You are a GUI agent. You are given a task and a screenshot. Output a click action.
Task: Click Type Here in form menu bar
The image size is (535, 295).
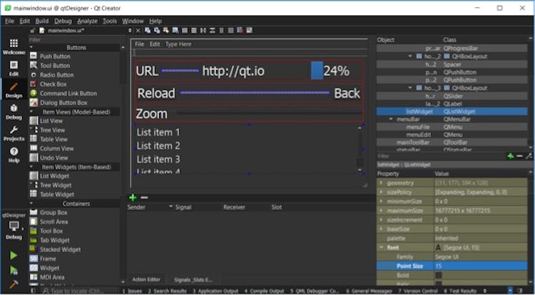click(178, 44)
